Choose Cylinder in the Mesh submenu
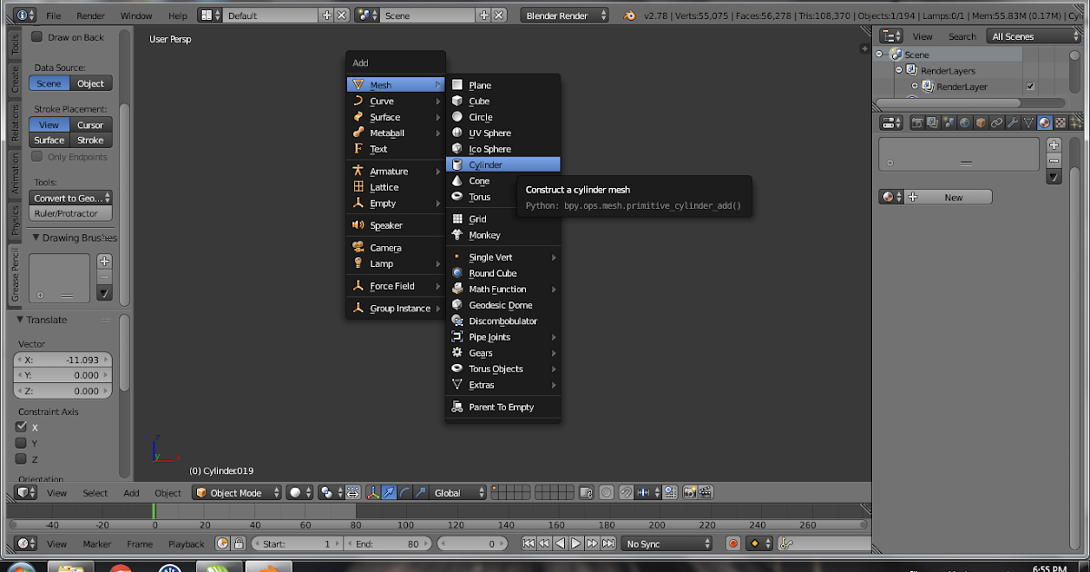This screenshot has width=1090, height=572. click(x=502, y=164)
